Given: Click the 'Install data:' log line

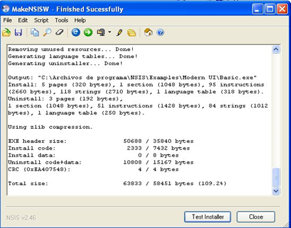Looking at the screenshot, I should click(93, 155).
